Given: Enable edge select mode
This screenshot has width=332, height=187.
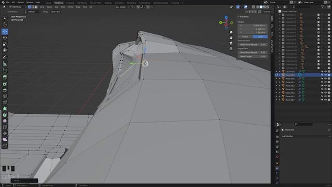Looking at the screenshot, I should 33,7.
